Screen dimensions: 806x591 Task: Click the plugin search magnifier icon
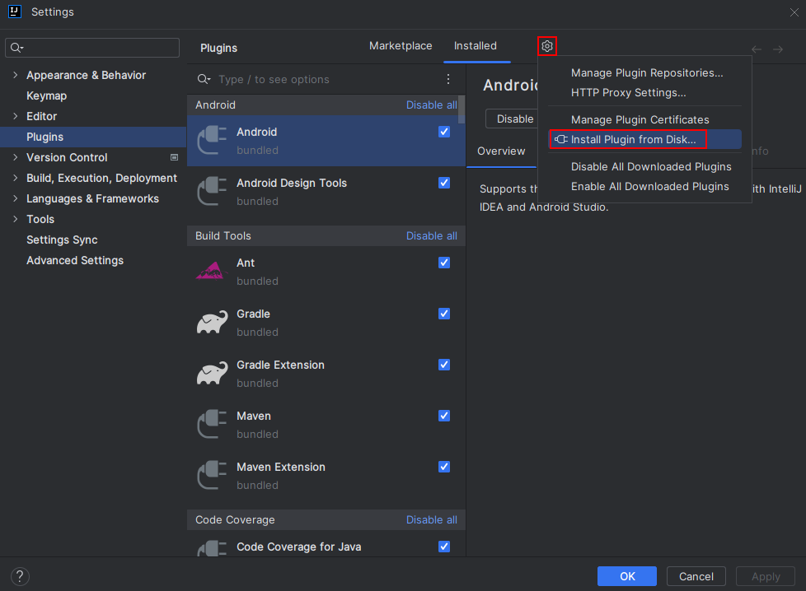coord(204,79)
